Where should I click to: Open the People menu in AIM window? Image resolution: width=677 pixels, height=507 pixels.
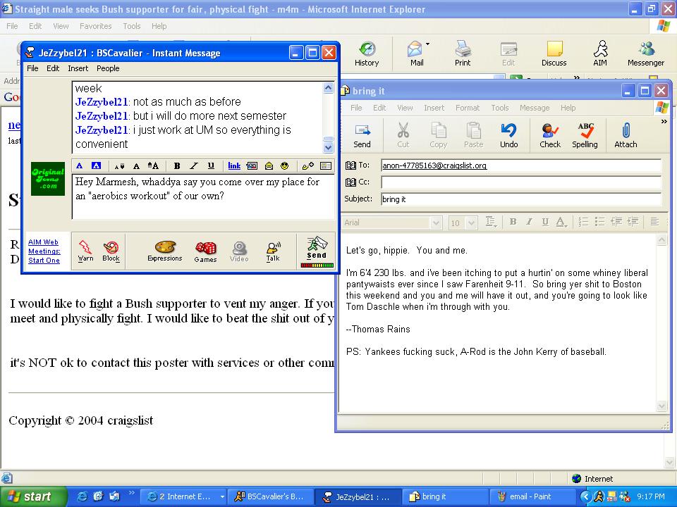108,68
